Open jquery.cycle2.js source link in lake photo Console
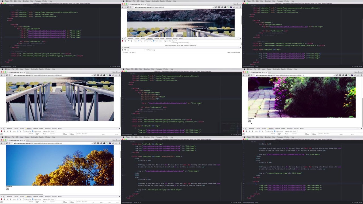Viewport: 363px width, 204px height. pyautogui.click(x=234, y=52)
